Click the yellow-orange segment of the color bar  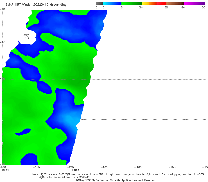[149, 3]
